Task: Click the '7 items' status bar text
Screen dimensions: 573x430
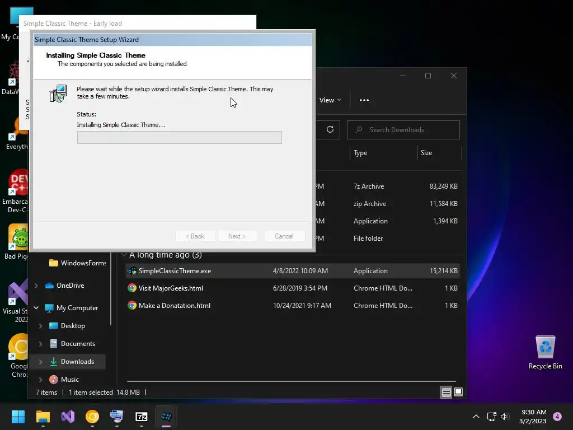Action: point(46,392)
